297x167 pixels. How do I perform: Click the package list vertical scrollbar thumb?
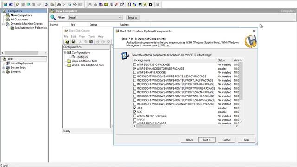tap(241, 81)
